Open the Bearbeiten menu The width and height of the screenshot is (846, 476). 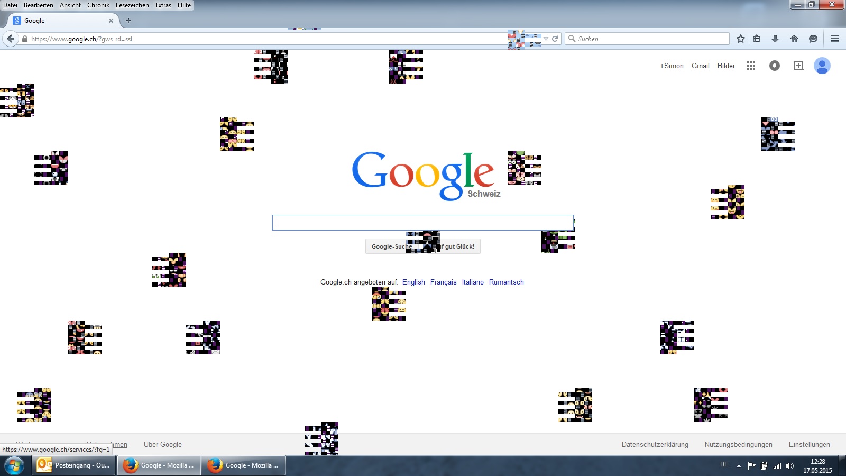pyautogui.click(x=39, y=5)
